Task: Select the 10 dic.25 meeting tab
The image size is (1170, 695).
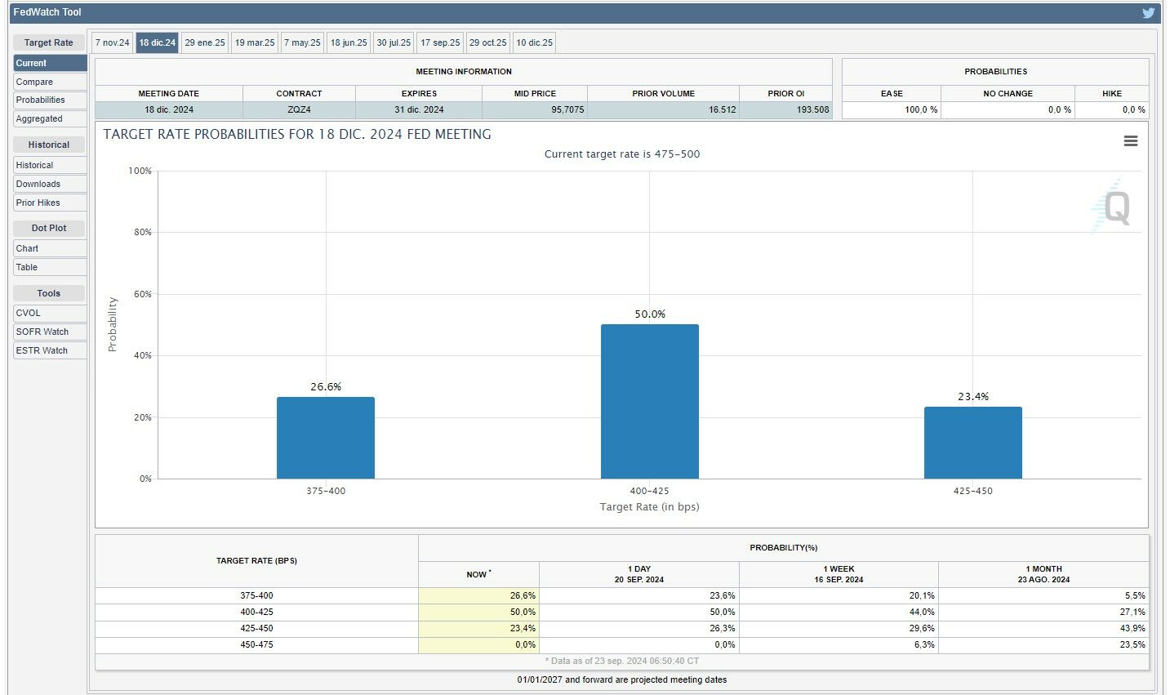Action: click(534, 42)
